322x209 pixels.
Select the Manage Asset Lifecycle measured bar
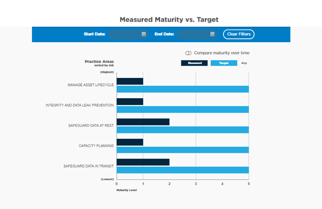130,81
